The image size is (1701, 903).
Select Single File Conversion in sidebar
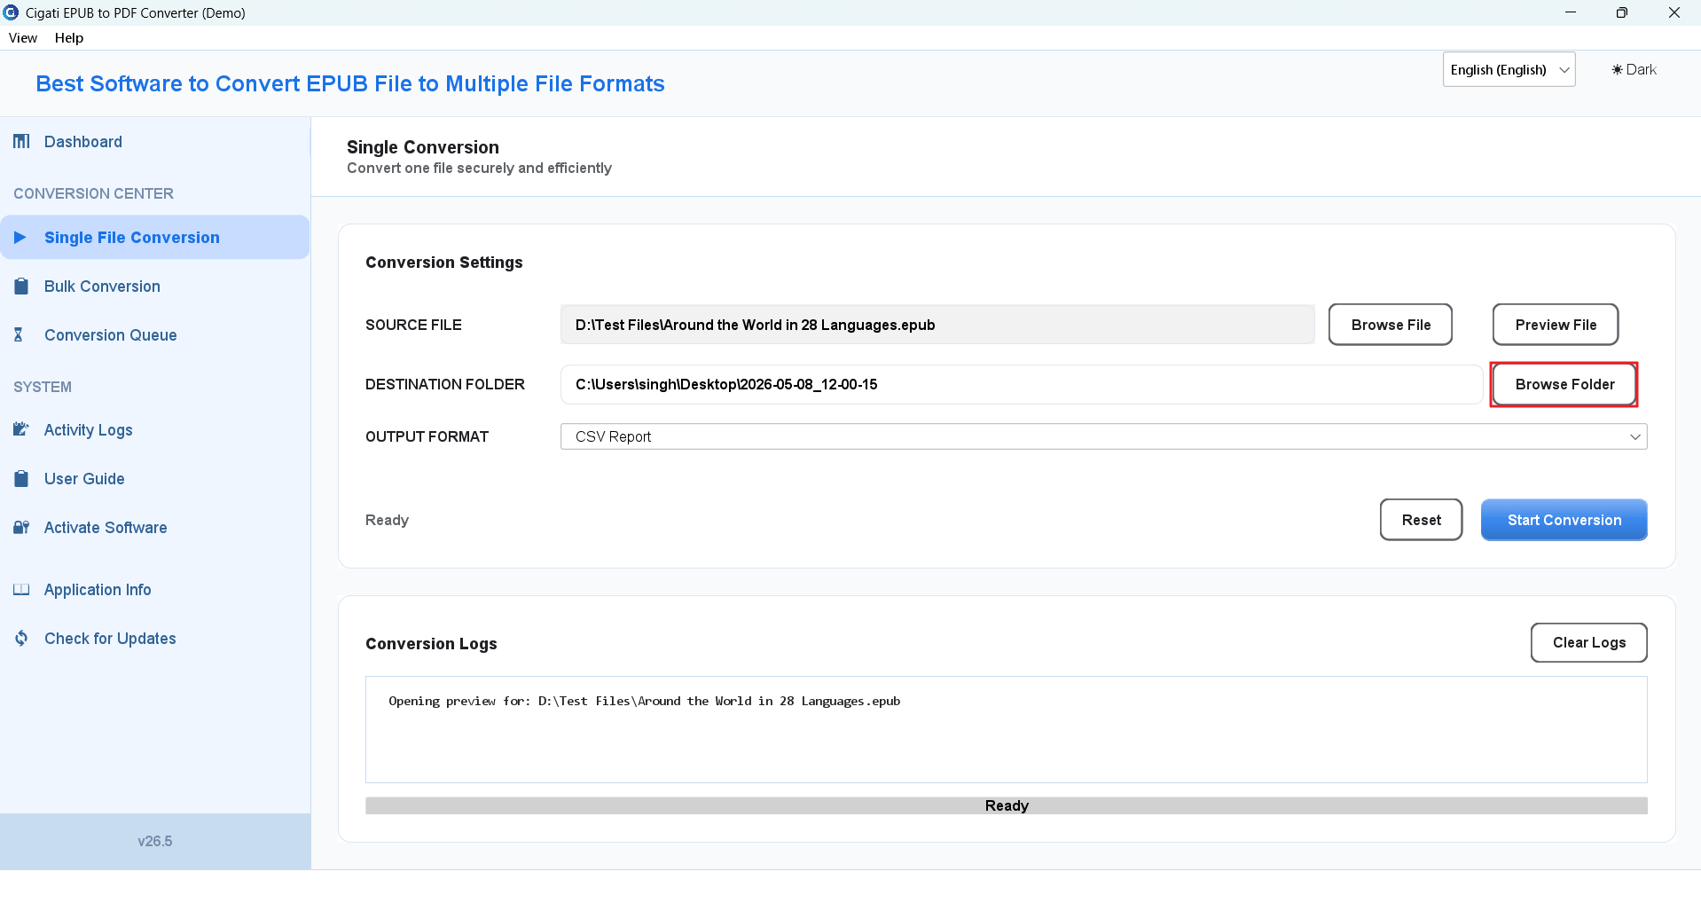[155, 238]
